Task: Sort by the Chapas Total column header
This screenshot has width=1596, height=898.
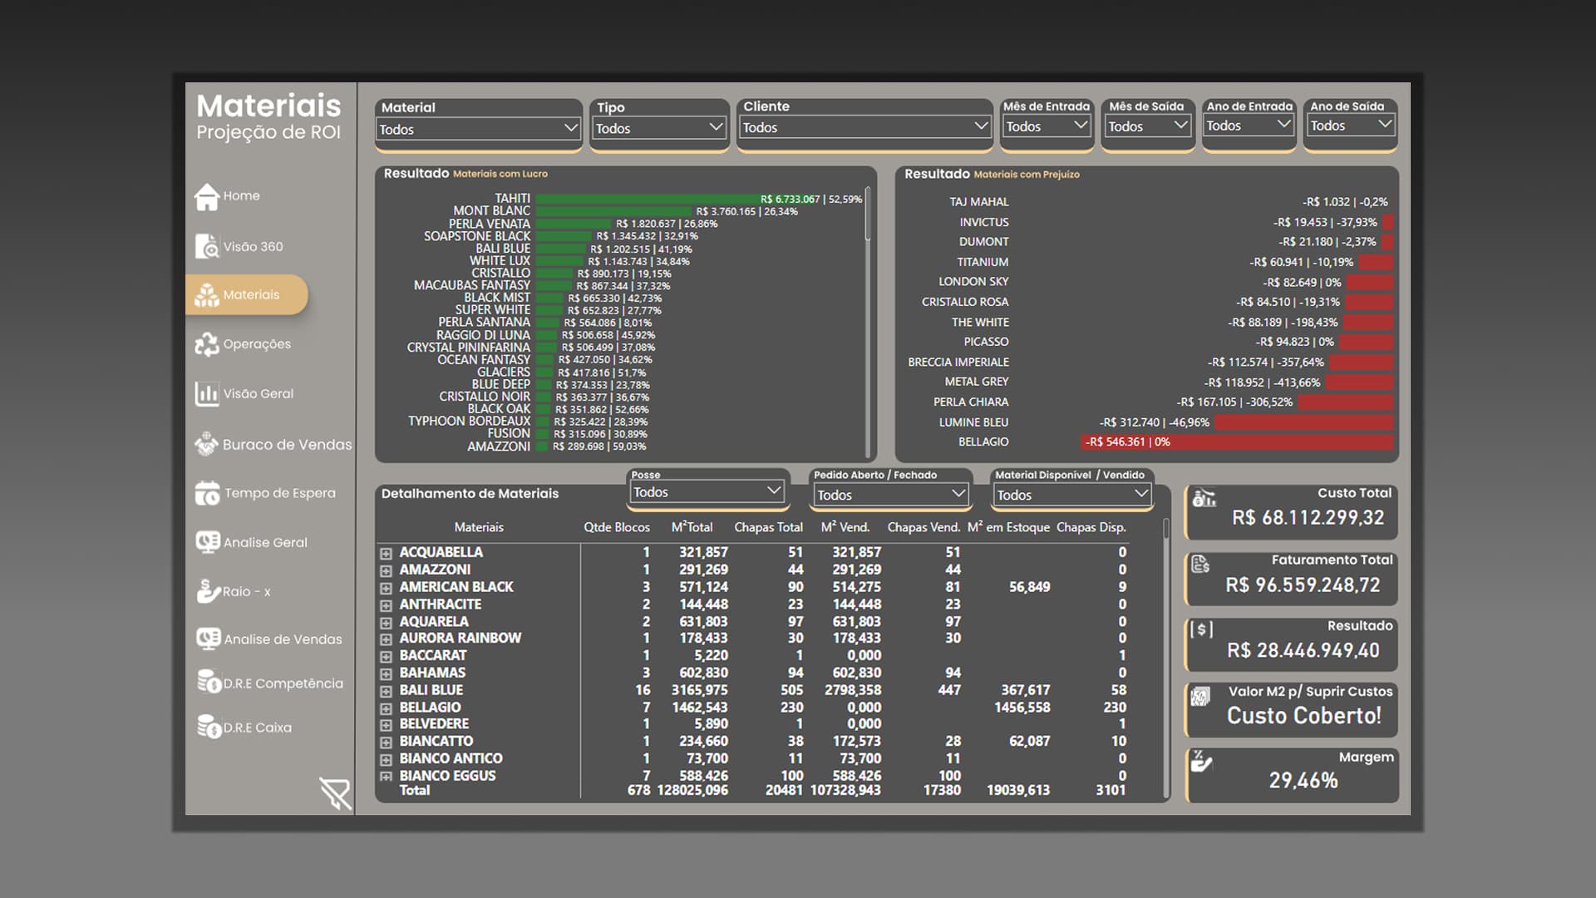Action: (768, 527)
